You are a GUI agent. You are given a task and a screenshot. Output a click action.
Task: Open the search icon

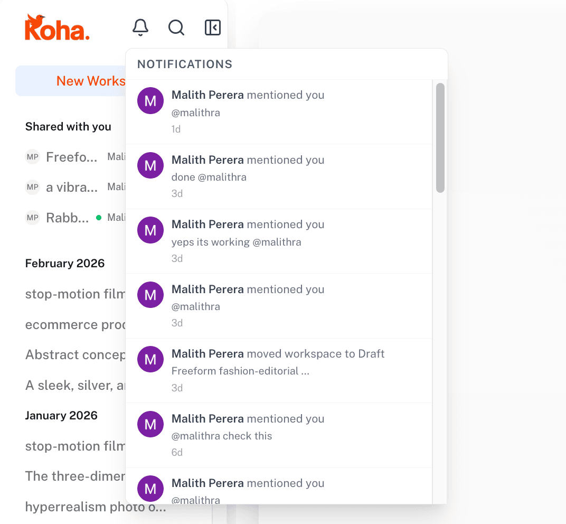coord(176,27)
